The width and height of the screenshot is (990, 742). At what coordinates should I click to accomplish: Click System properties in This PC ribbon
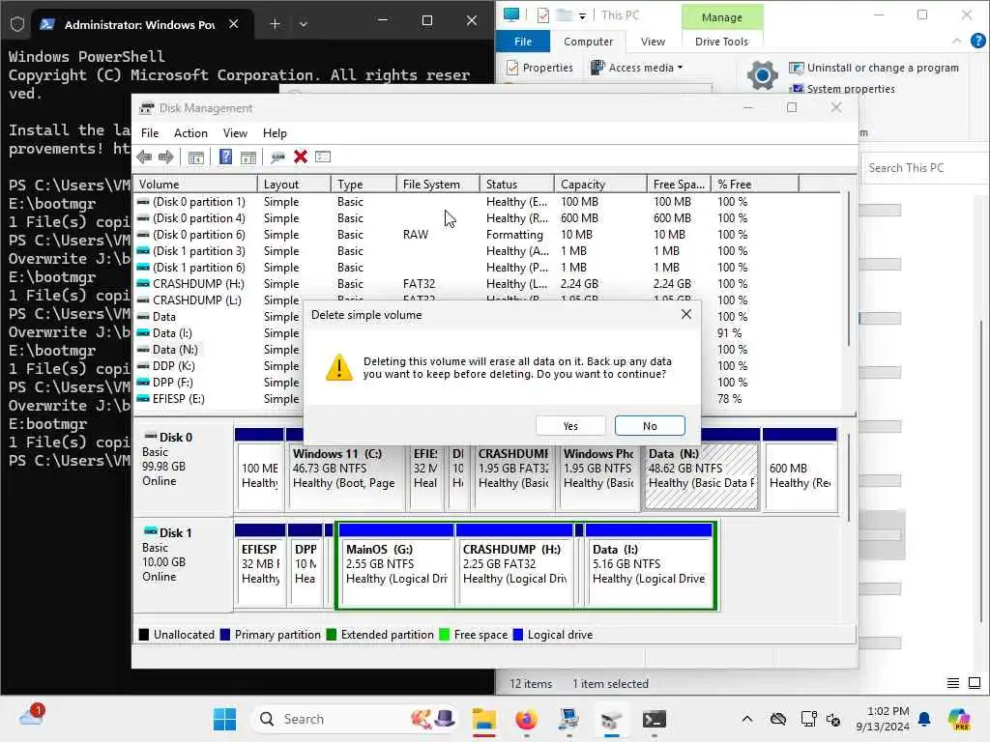tap(843, 89)
